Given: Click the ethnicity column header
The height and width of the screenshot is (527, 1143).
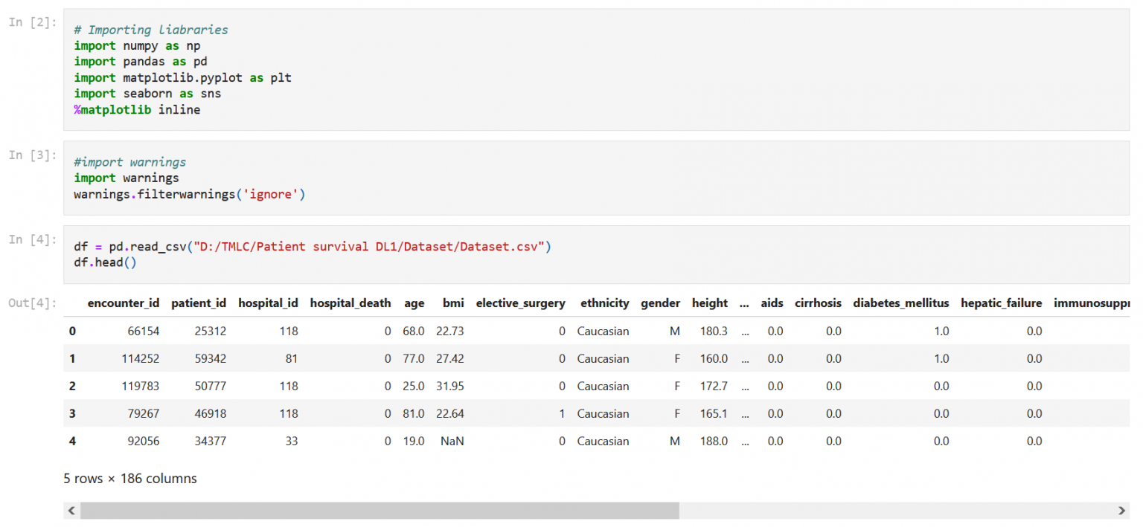Looking at the screenshot, I should pyautogui.click(x=604, y=303).
